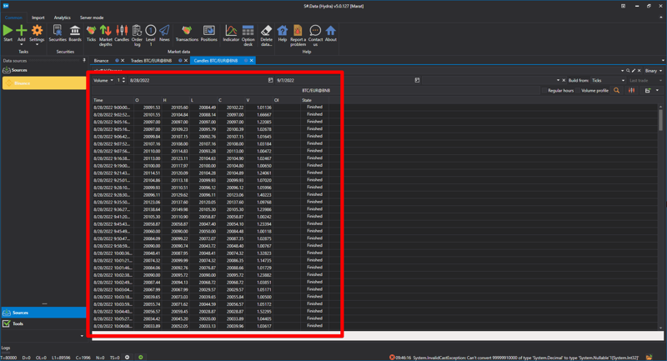The image size is (667, 361).
Task: Switch to the Analytics ribbon tab
Action: click(63, 18)
